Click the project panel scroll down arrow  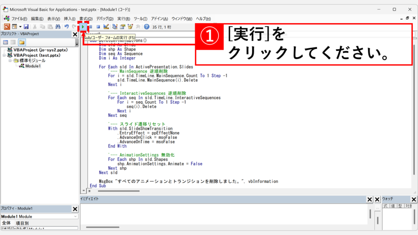click(x=77, y=44)
